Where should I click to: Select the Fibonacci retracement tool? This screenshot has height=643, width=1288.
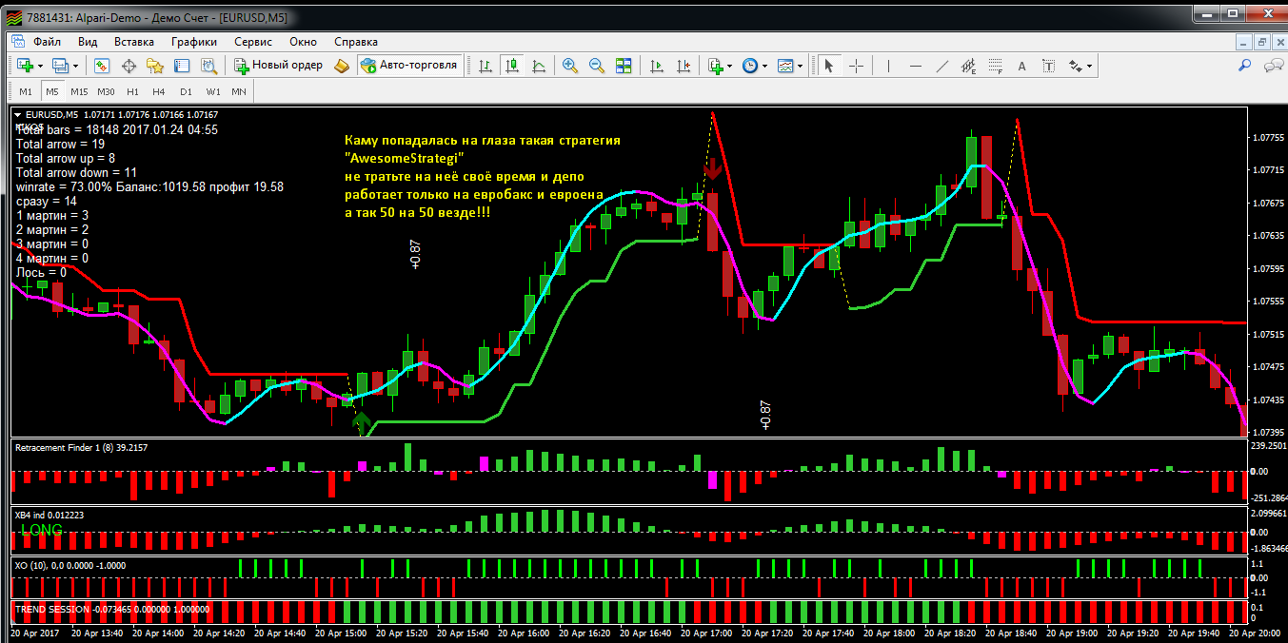(996, 66)
